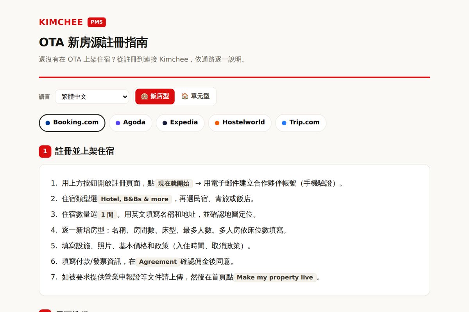Click the red PMS badge

click(97, 22)
